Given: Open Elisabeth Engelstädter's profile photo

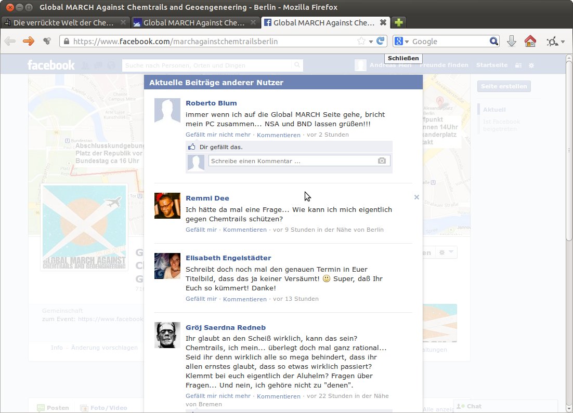Looking at the screenshot, I should [x=167, y=266].
